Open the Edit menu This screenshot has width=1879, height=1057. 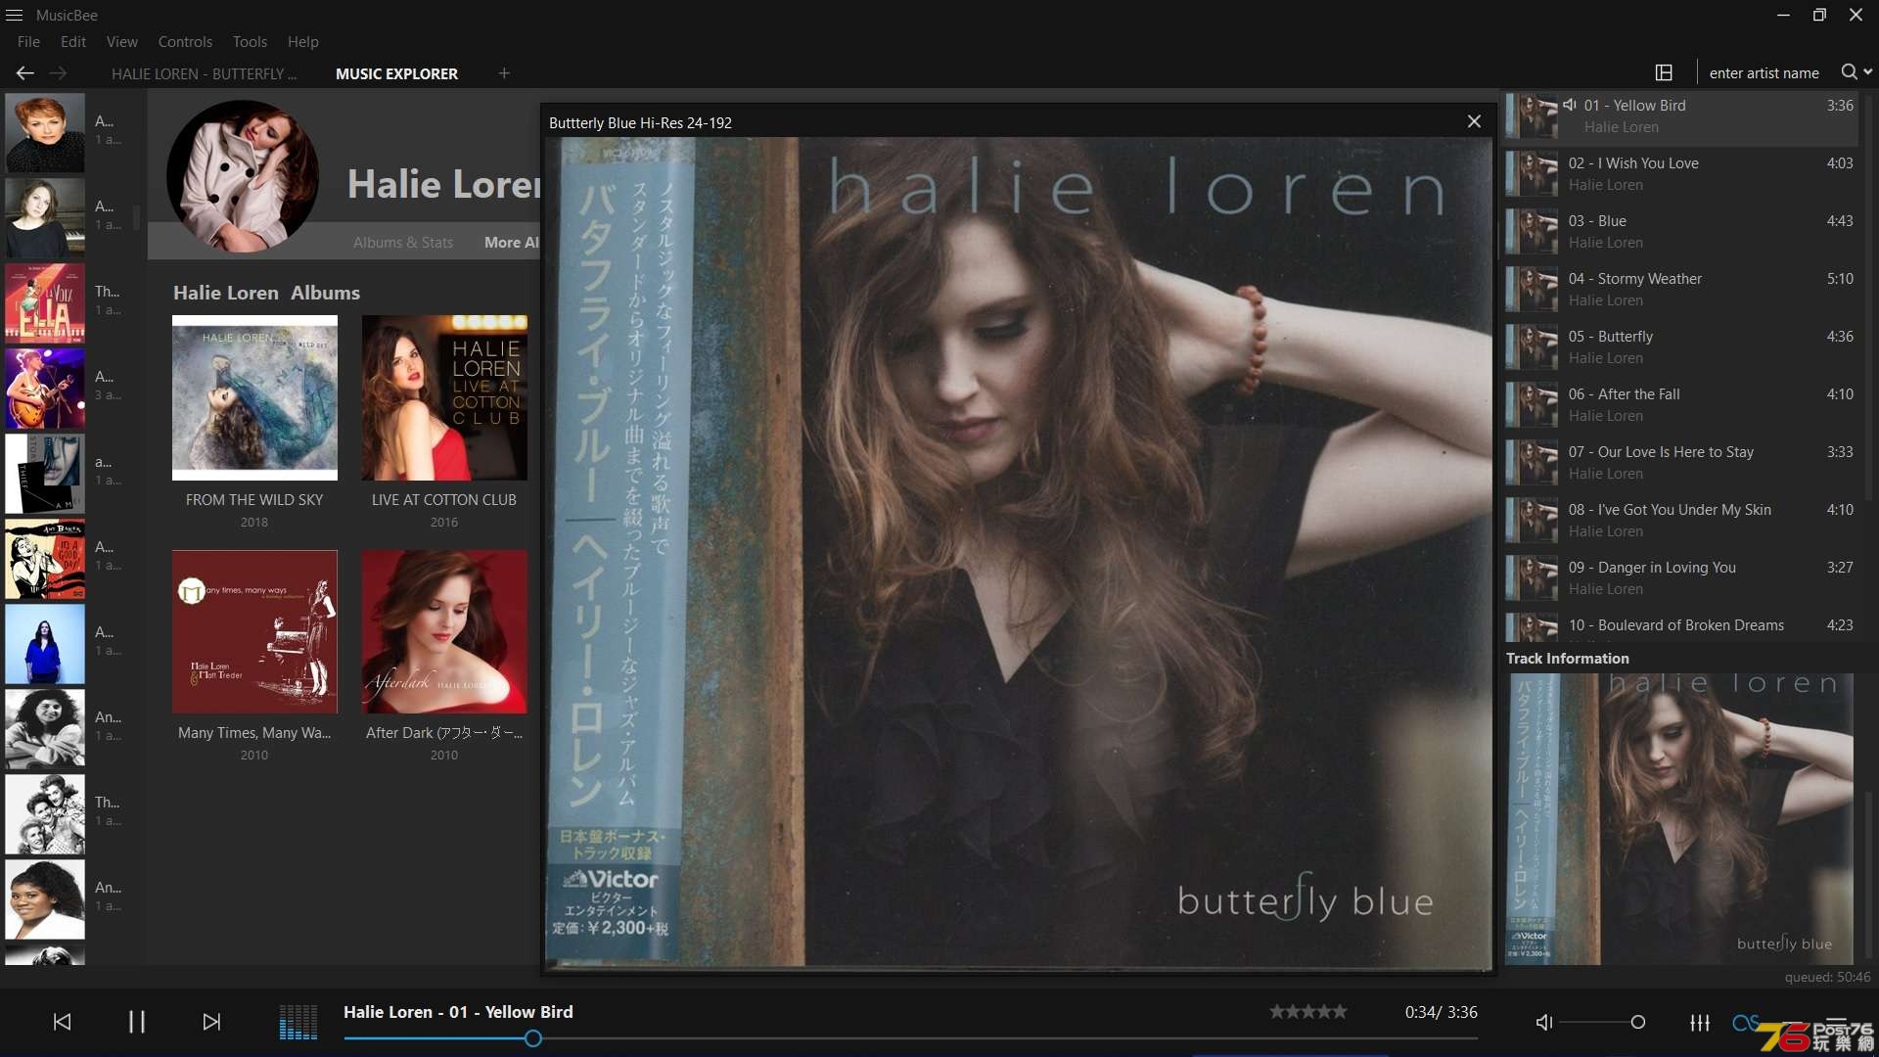tap(73, 42)
